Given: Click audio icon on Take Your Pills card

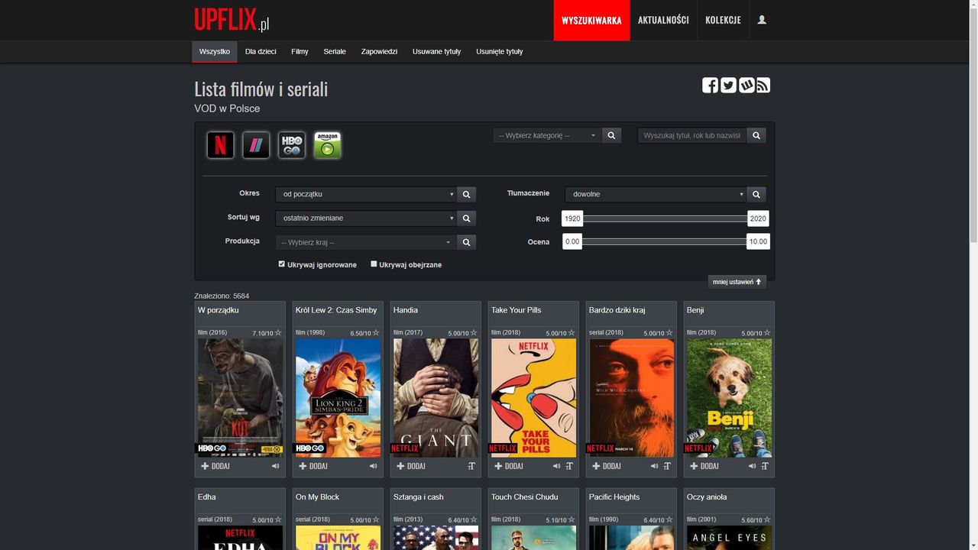Looking at the screenshot, I should (x=556, y=466).
